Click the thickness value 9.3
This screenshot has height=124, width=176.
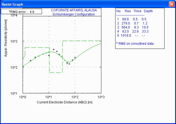(x=136, y=27)
